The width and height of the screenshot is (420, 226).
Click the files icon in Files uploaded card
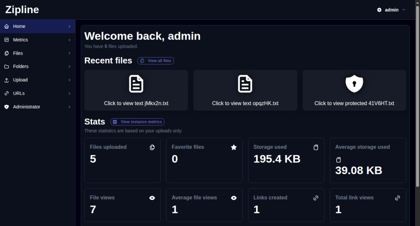152,148
